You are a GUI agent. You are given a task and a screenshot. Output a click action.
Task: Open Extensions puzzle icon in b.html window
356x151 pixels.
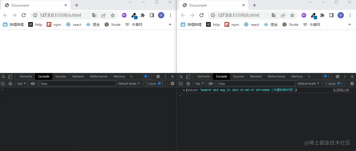tap(322, 15)
